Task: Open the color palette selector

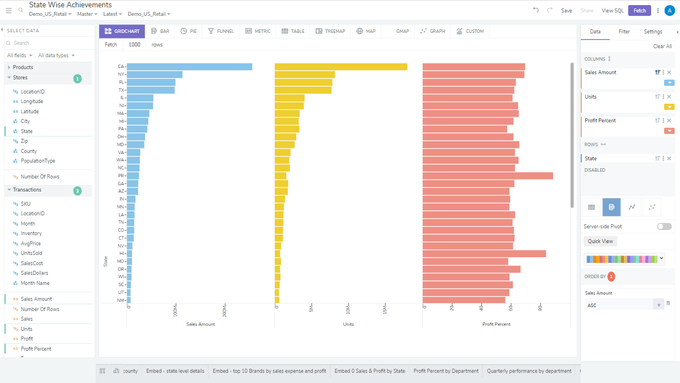Action: pos(623,258)
